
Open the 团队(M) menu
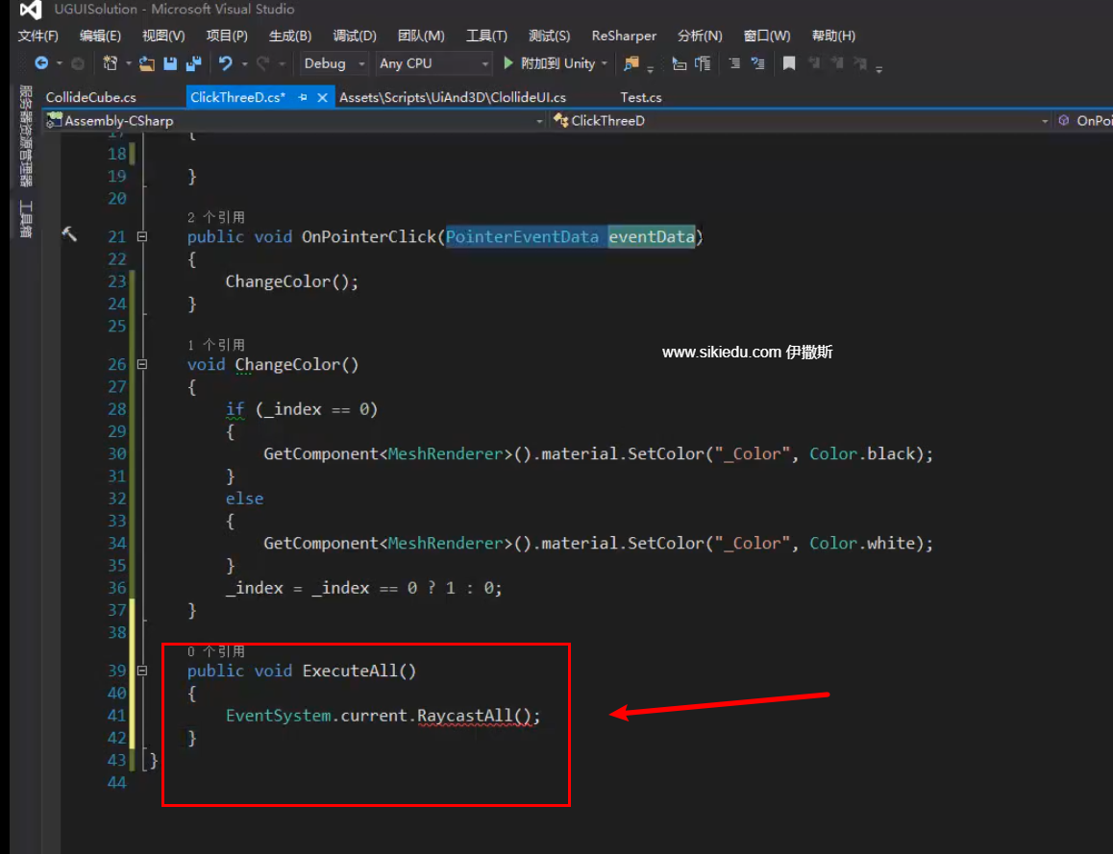coord(421,37)
